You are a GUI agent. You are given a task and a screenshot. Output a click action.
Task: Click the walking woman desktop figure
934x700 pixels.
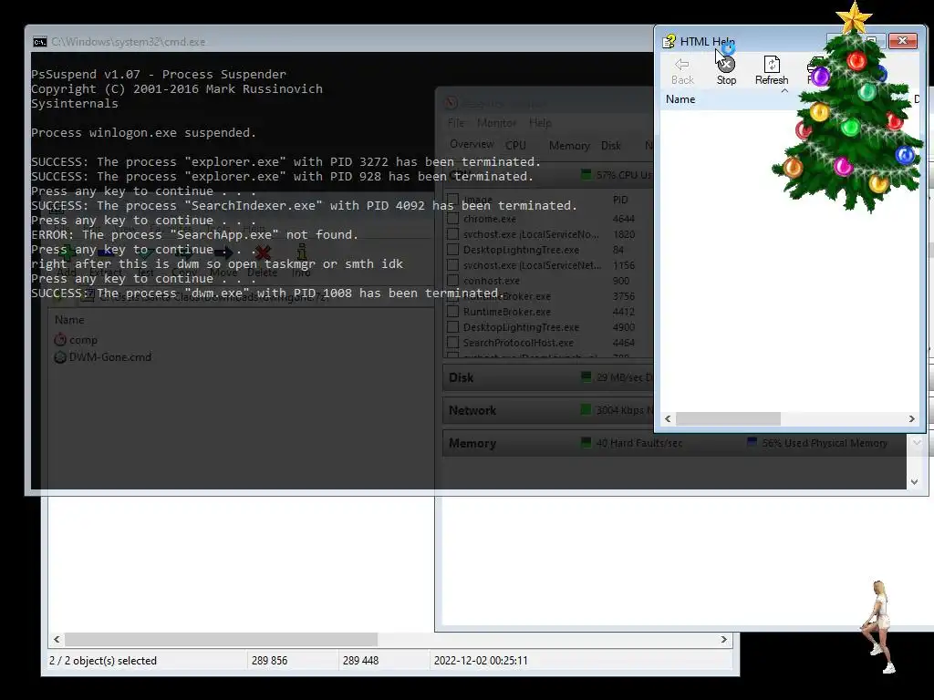pyautogui.click(x=879, y=626)
